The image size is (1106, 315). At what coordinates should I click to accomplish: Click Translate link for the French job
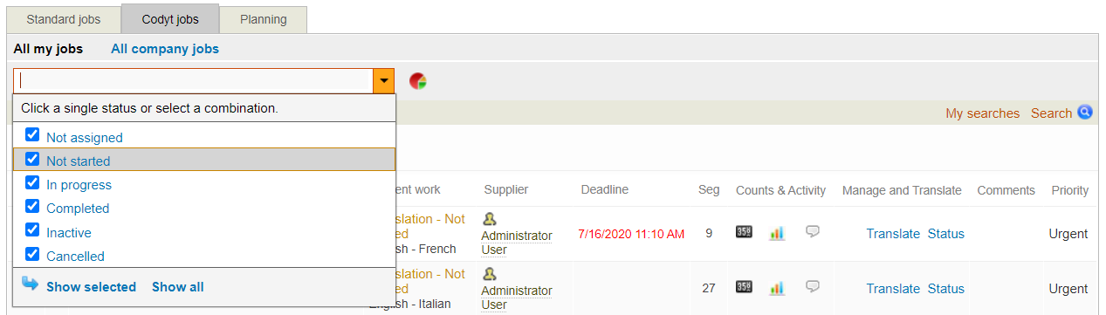(x=893, y=234)
